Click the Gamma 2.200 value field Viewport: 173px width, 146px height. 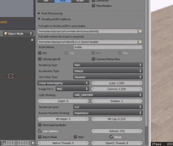click(117, 89)
